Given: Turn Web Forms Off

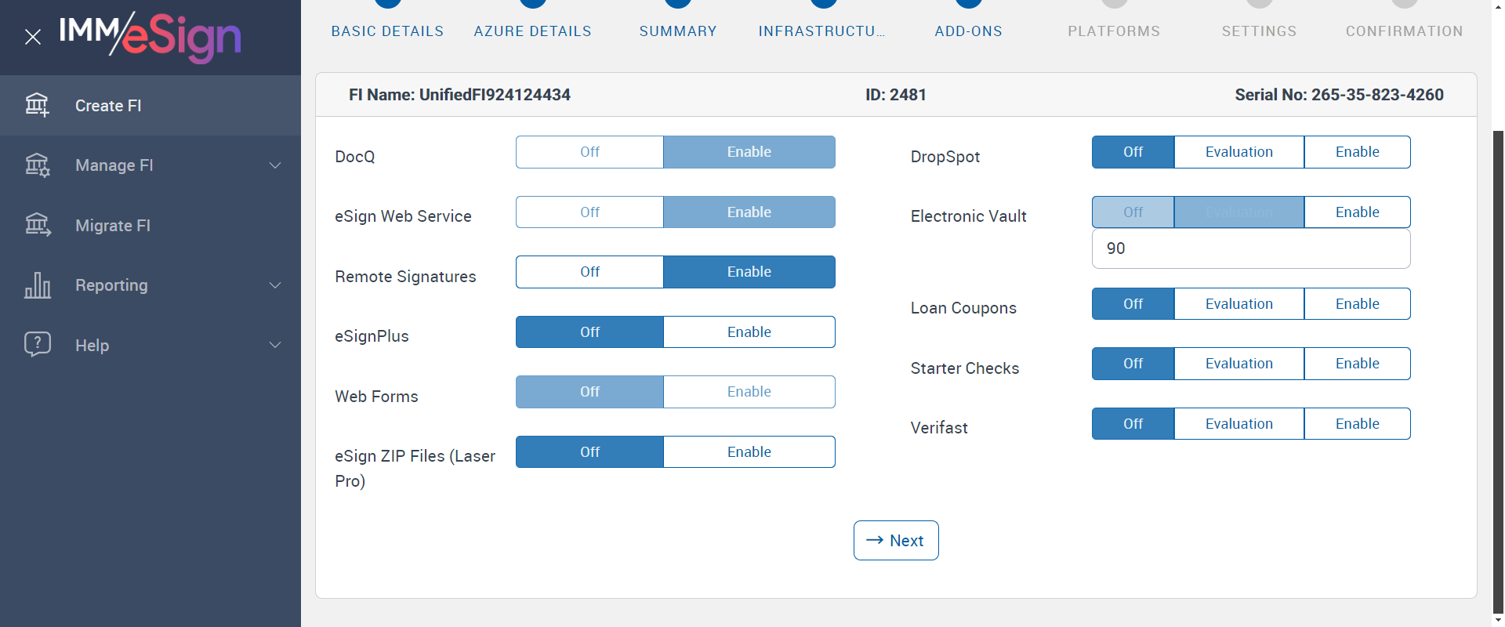Looking at the screenshot, I should coord(589,392).
